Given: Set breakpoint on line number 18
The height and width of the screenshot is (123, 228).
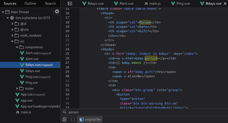Looking at the screenshot, I should click(67, 22).
